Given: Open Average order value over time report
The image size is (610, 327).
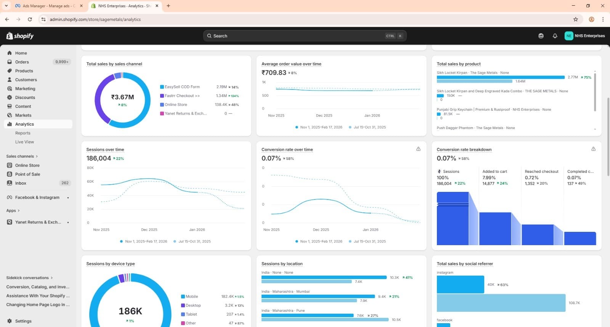Looking at the screenshot, I should point(291,64).
